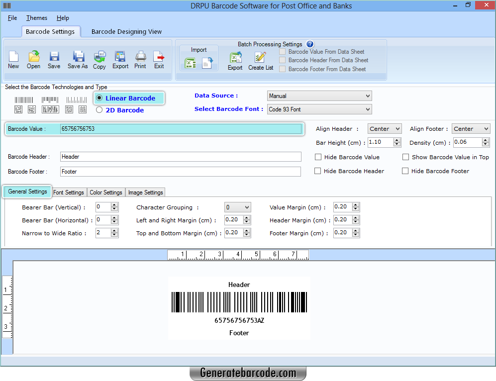Switch to the Image Settings tab
Viewport: 496px width, 381px height.
tap(145, 192)
